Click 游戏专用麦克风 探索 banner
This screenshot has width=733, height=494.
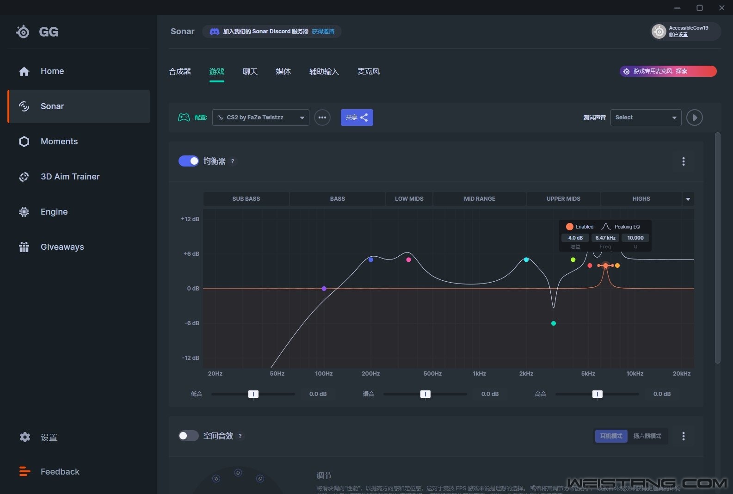click(x=668, y=71)
